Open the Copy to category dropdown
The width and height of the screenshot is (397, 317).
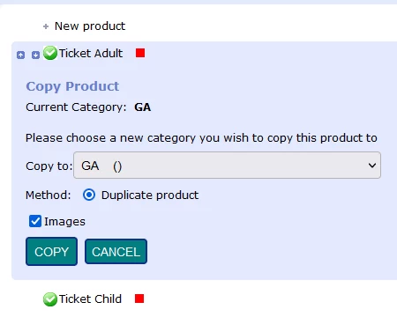point(227,166)
